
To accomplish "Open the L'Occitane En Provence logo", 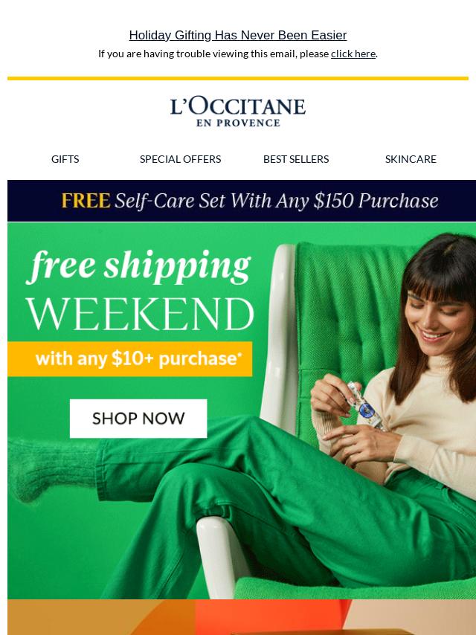I will [x=238, y=112].
